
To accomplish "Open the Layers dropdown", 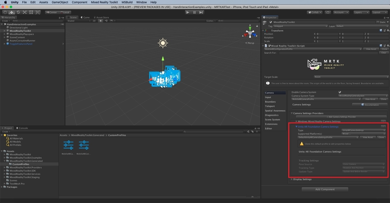I will (361, 12).
